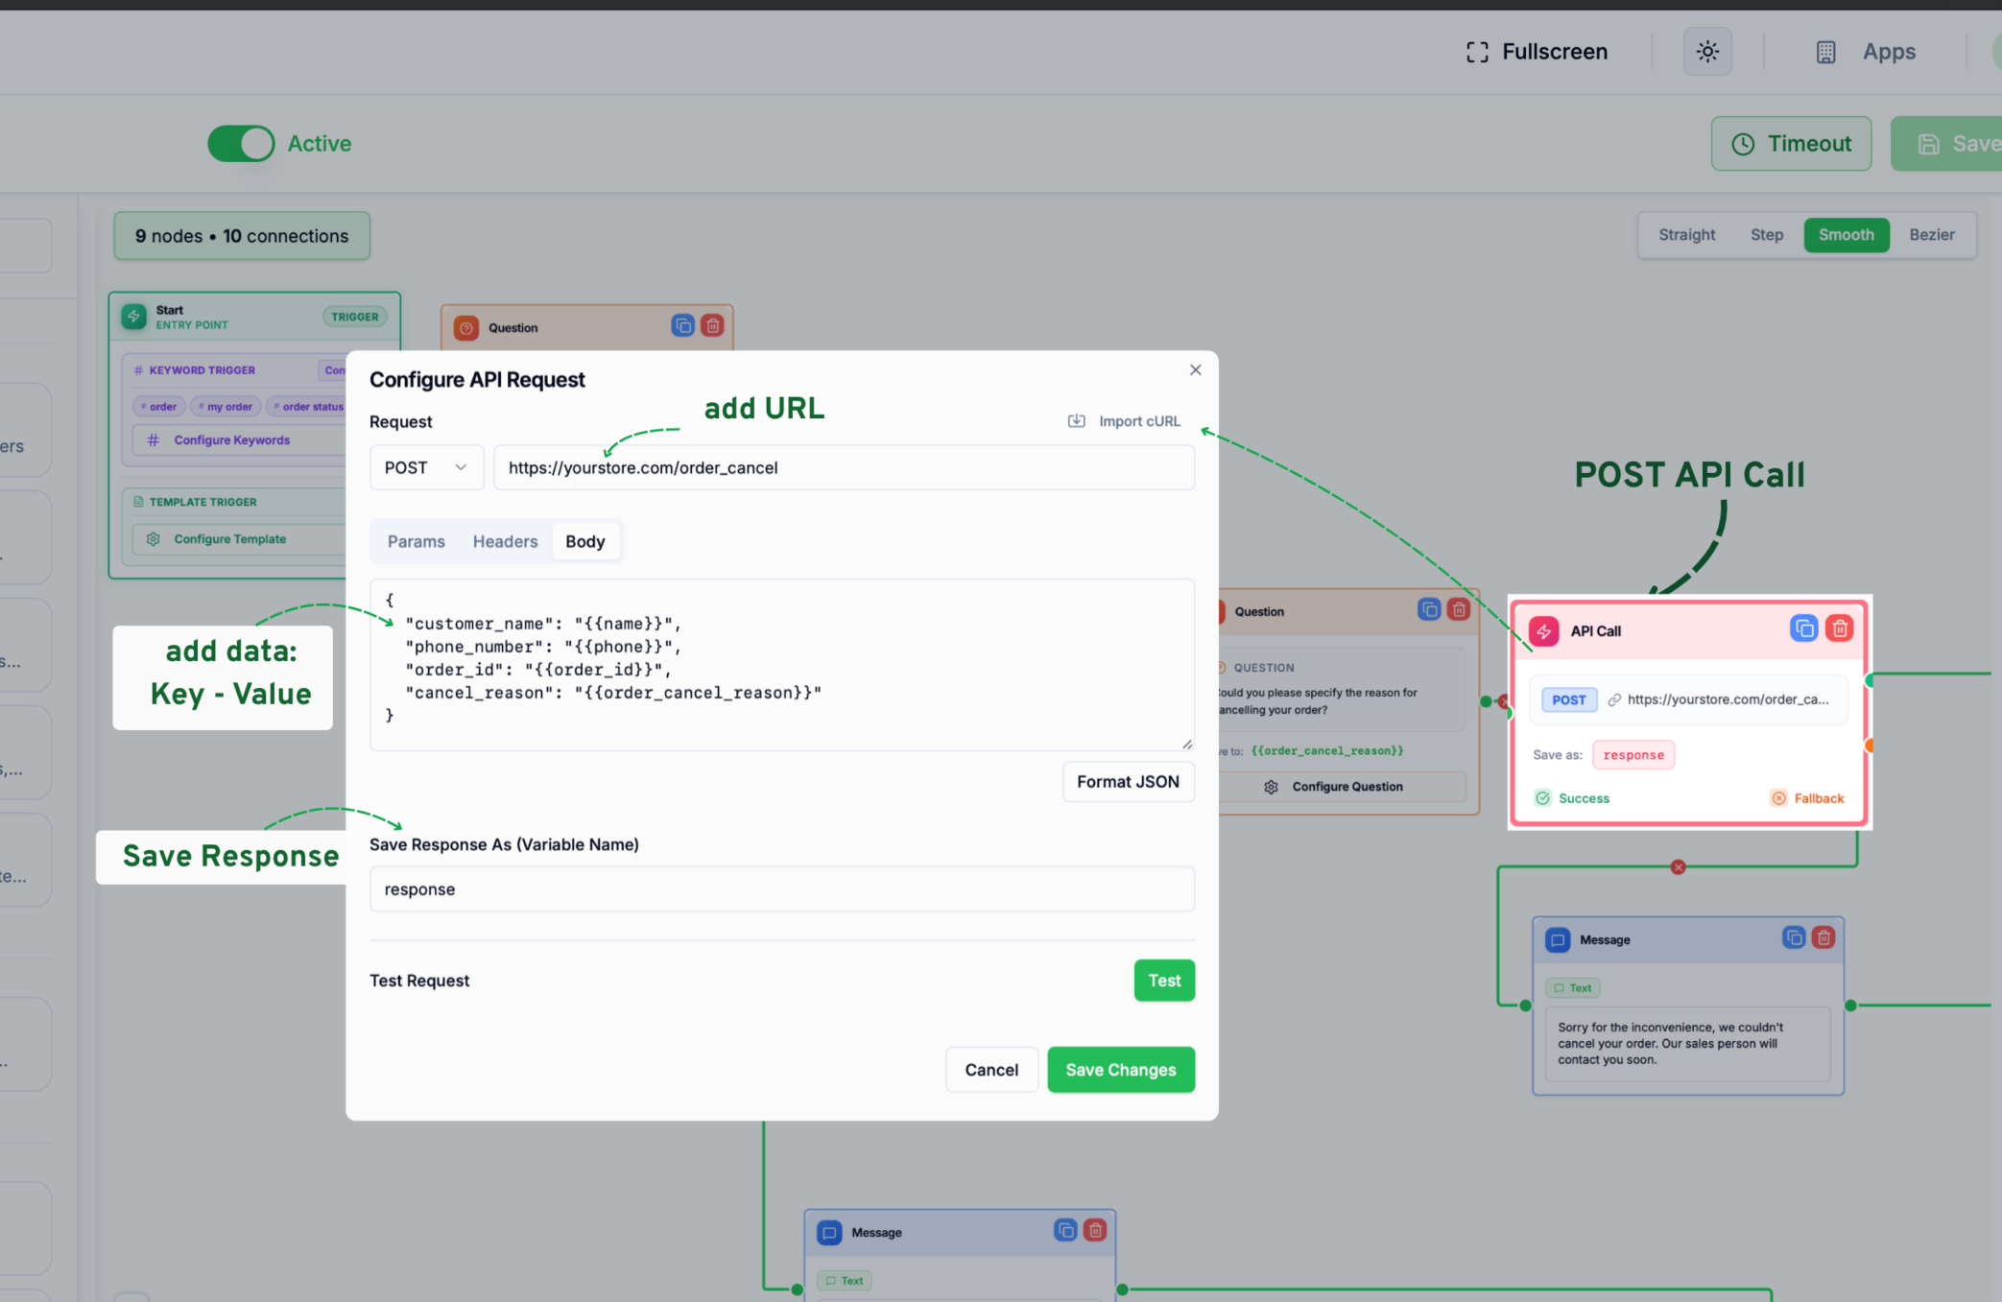Click Save Changes button
Image resolution: width=2002 pixels, height=1302 pixels.
tap(1120, 1070)
